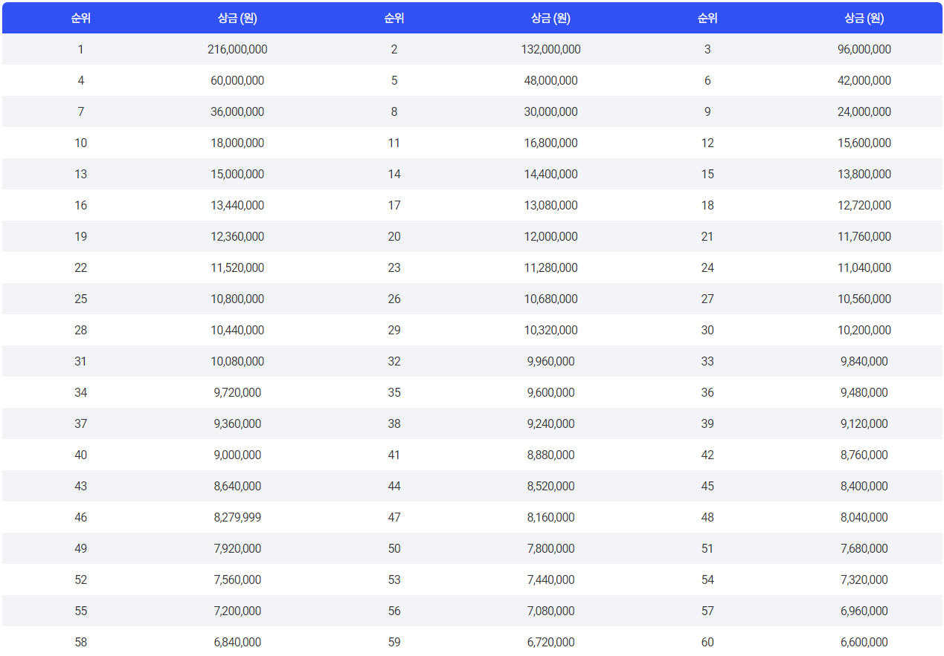Click prize amount 13,080,000
Image resolution: width=944 pixels, height=656 pixels.
point(550,205)
